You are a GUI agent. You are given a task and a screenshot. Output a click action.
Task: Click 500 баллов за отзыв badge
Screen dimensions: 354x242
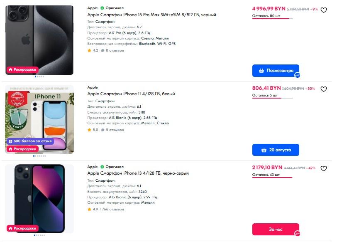30,141
